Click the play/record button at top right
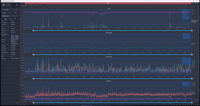This screenshot has height=106, width=200. coord(196,6)
